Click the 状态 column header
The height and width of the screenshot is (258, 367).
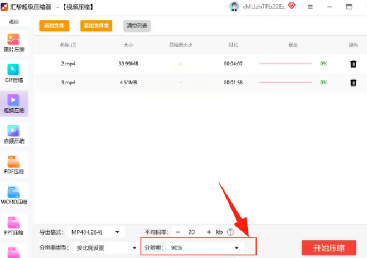pos(293,45)
